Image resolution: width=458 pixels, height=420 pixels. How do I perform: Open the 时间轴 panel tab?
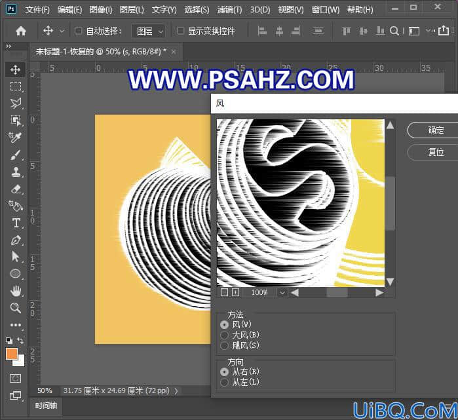(x=46, y=406)
